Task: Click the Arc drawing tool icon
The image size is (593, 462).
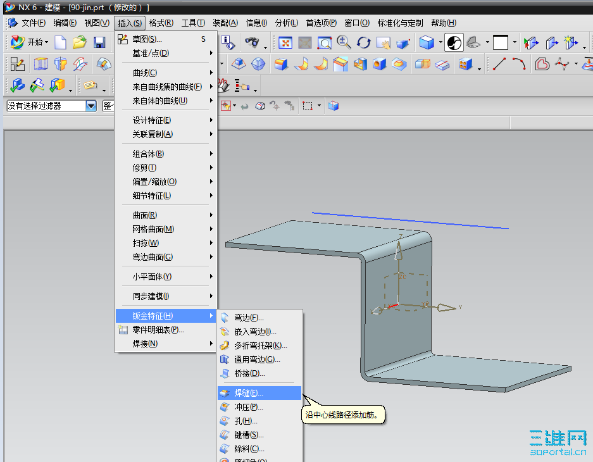Action: click(519, 64)
